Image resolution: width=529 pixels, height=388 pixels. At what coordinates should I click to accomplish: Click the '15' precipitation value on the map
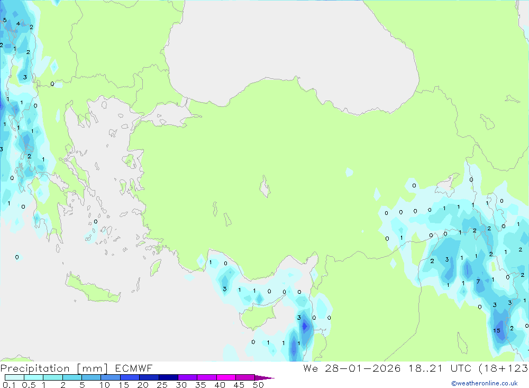(497, 331)
